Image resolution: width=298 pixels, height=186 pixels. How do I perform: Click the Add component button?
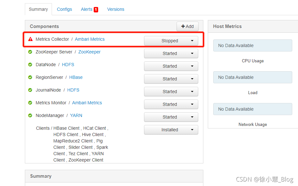[x=187, y=26]
